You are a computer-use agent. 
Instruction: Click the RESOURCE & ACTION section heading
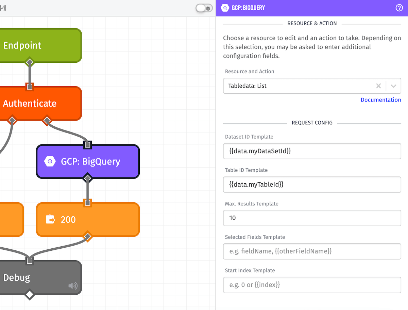[x=312, y=24]
